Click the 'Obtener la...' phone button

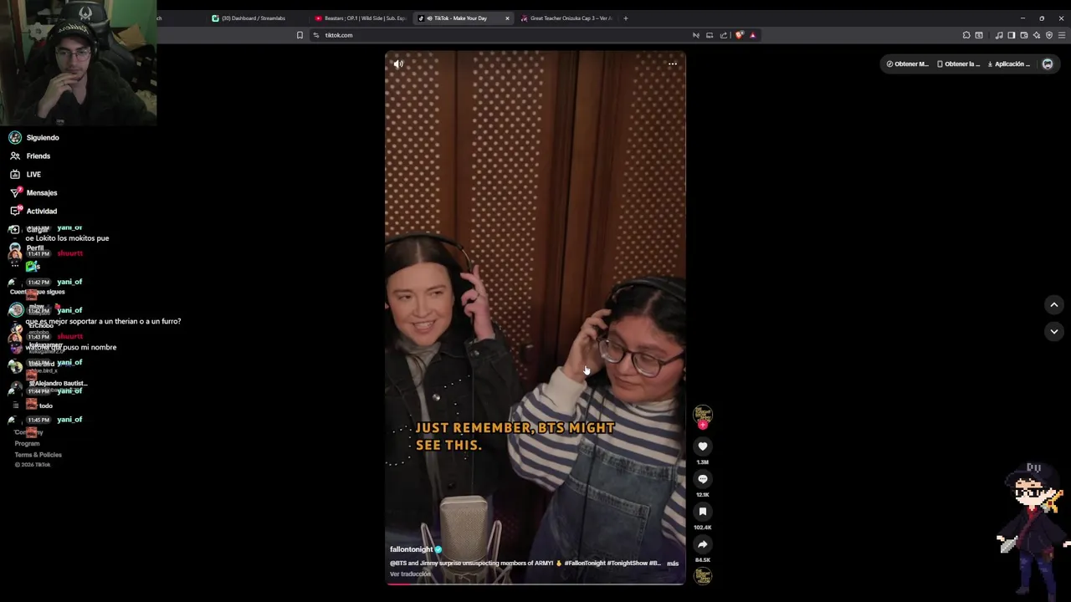pyautogui.click(x=958, y=64)
